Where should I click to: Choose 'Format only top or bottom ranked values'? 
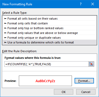(50, 28)
